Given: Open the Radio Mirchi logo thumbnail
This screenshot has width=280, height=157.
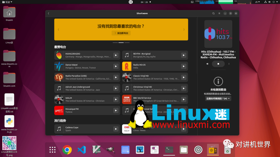Looking at the screenshot, I should (127, 66).
